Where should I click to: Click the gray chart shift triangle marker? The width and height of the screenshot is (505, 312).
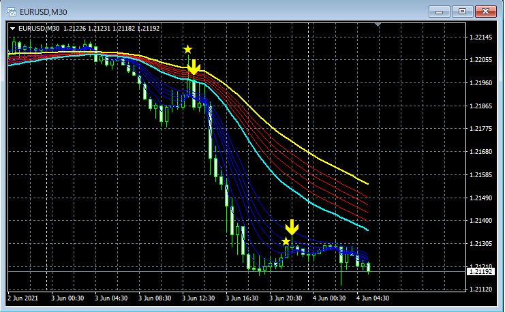[x=378, y=25]
